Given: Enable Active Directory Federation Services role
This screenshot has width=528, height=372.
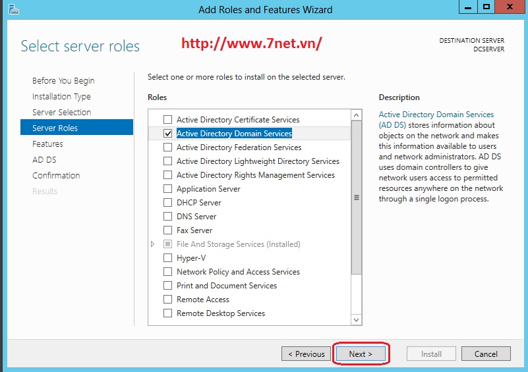Looking at the screenshot, I should point(167,147).
